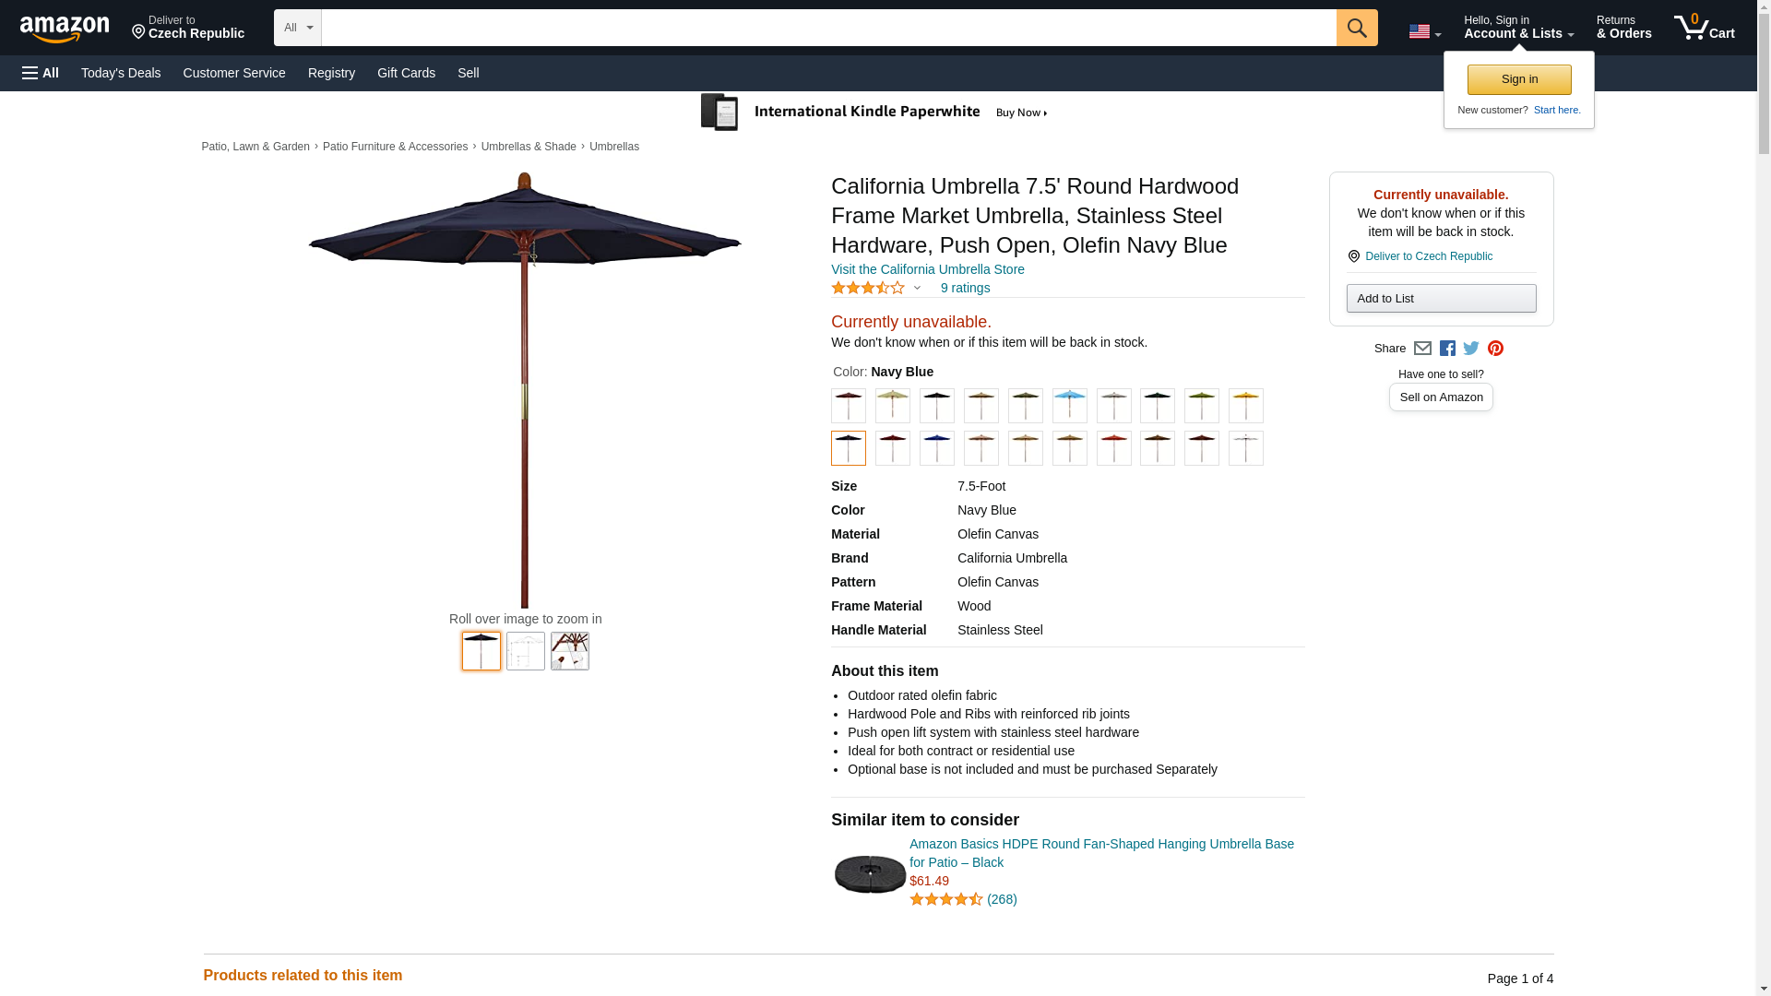
Task: Share the product on Twitter
Action: coord(1471,349)
